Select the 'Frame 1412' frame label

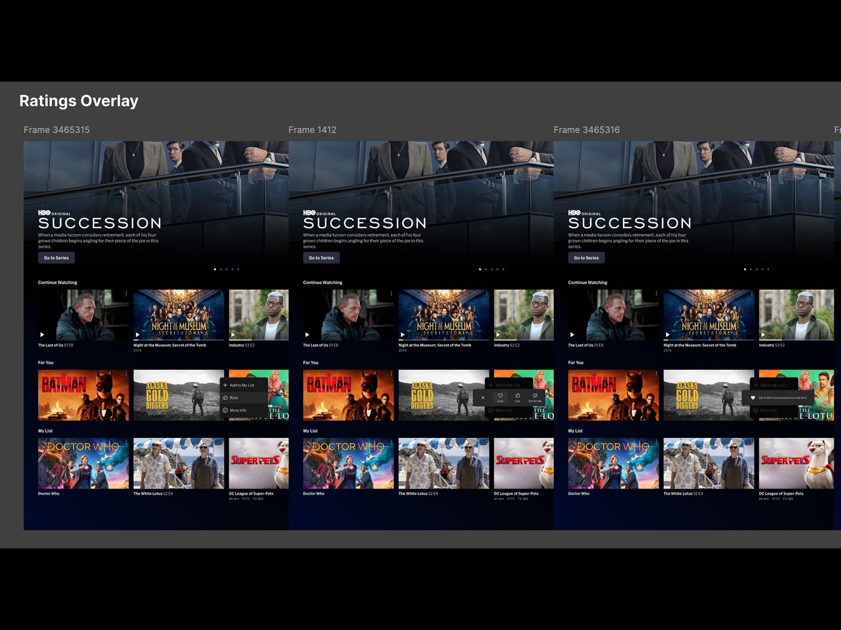[312, 130]
